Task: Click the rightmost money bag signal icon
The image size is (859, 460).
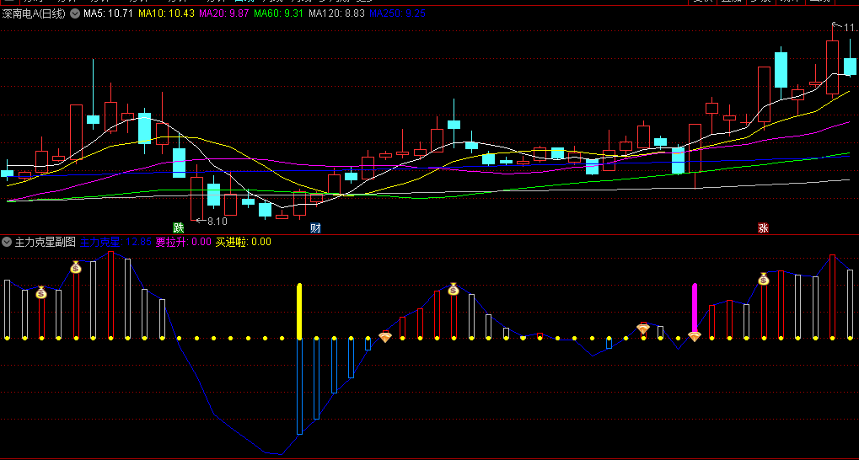Action: [x=764, y=279]
